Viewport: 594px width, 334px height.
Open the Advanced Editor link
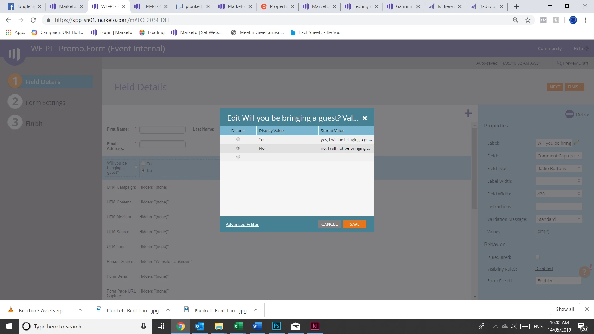(x=242, y=225)
